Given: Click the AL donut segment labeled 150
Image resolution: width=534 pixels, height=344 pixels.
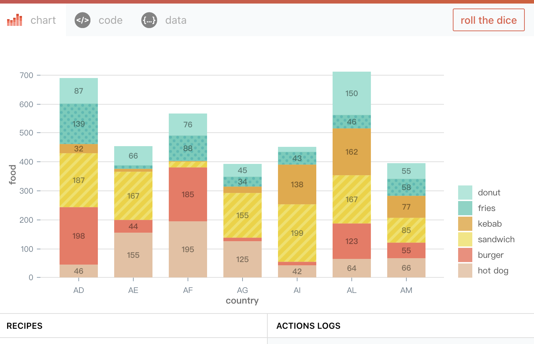Looking at the screenshot, I should (x=352, y=93).
